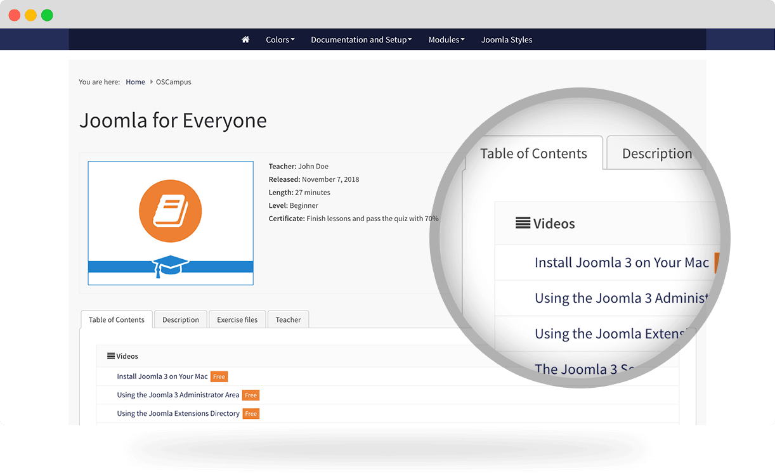Click the Length: 27 minutes text
Viewport: 775px width, 474px height.
[x=299, y=192]
